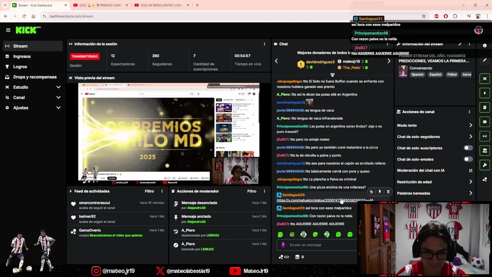
Task: Open the x.com link in chat
Action: (325, 200)
